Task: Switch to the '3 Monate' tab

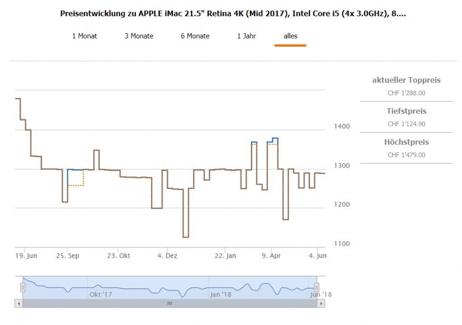Action: point(139,36)
